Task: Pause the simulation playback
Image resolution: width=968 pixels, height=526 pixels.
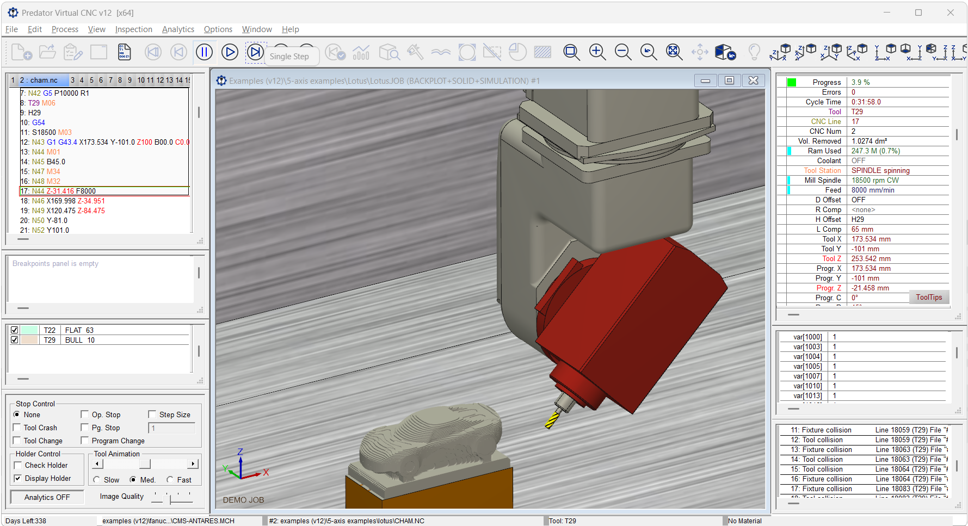Action: tap(204, 52)
